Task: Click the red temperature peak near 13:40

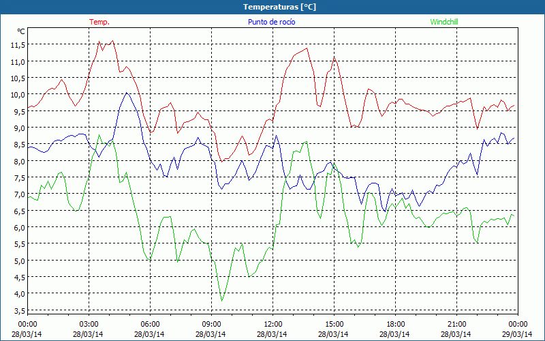Action: tap(307, 48)
